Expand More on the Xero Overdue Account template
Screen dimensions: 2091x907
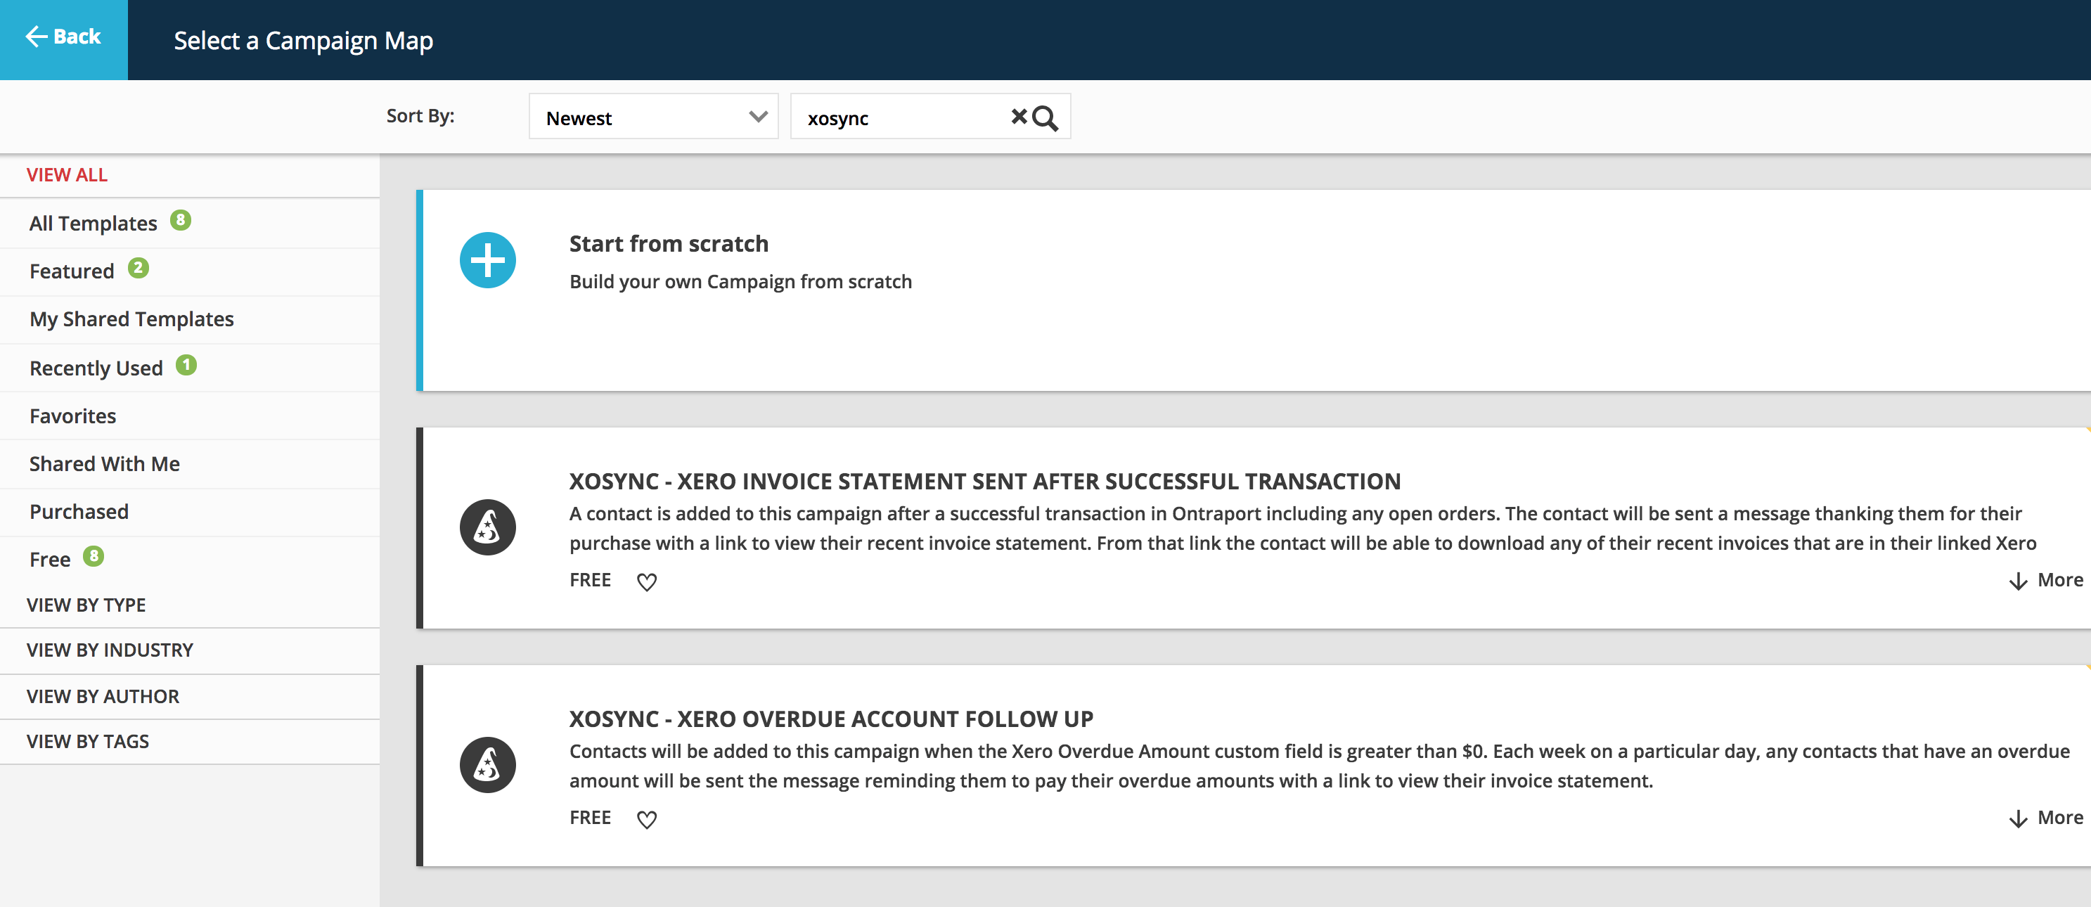pos(2047,818)
